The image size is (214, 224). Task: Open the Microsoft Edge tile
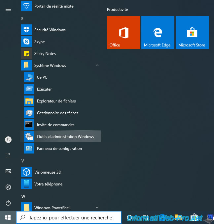click(158, 33)
